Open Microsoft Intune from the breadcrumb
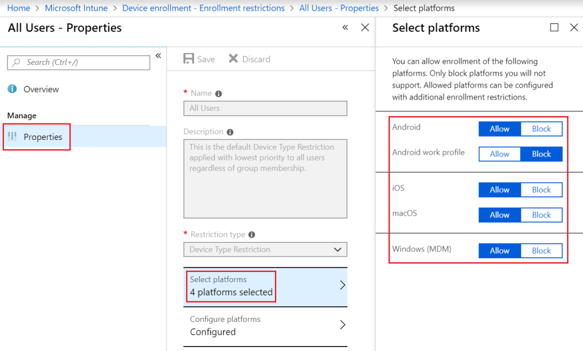The width and height of the screenshot is (583, 351). pyautogui.click(x=76, y=7)
